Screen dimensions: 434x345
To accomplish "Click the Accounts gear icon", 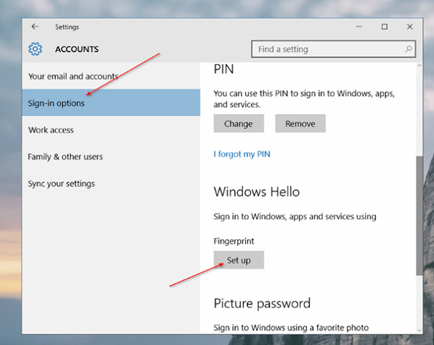I will tap(35, 49).
